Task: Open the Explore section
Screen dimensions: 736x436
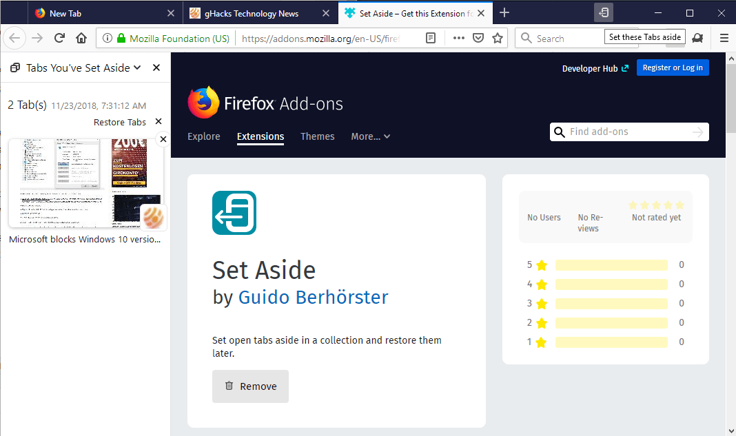Action: click(x=204, y=136)
